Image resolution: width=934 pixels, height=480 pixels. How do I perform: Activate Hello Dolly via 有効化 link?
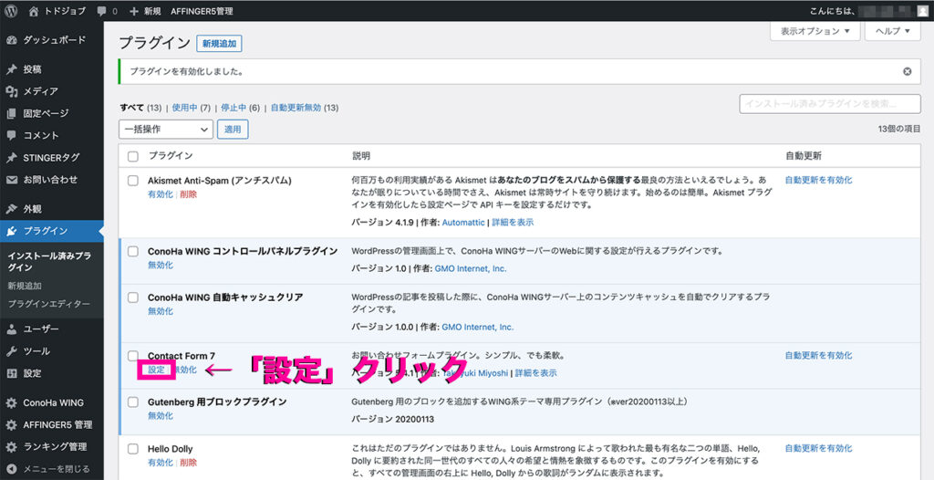coord(161,463)
